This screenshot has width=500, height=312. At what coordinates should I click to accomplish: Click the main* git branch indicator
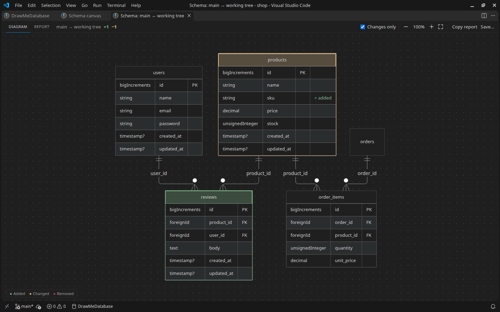pyautogui.click(x=24, y=306)
